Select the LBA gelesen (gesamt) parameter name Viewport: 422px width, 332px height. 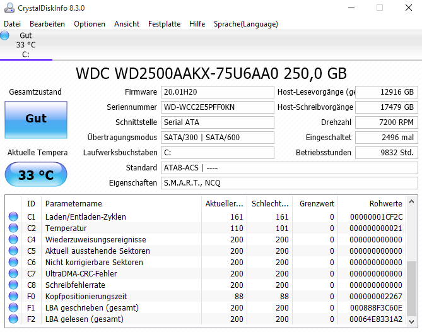(x=85, y=319)
